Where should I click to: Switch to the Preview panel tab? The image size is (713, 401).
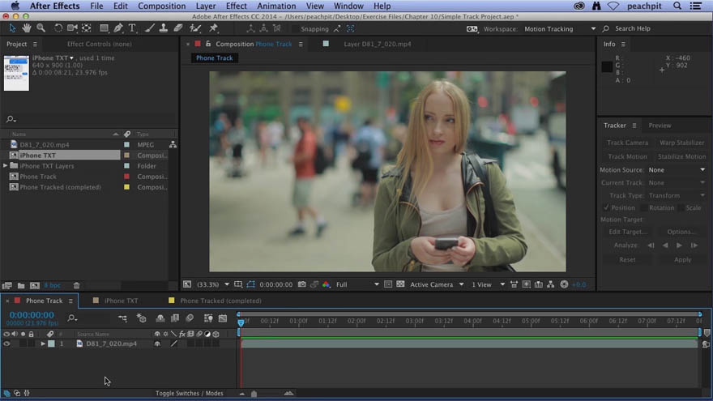point(660,126)
